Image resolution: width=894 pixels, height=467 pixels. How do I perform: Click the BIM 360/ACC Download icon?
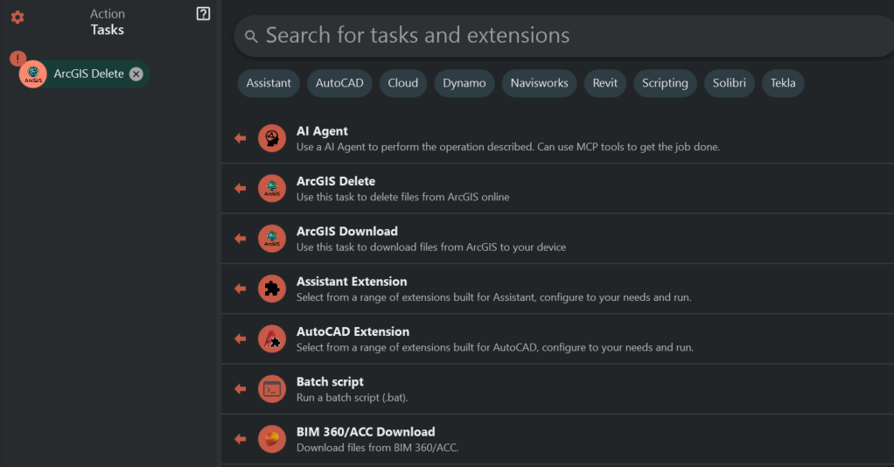(x=272, y=439)
